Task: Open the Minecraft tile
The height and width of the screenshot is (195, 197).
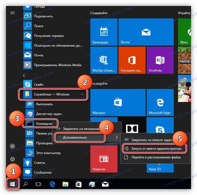Action: point(185,60)
